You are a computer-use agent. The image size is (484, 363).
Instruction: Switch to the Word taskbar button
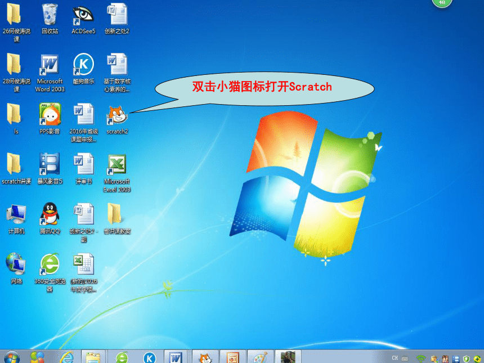(x=176, y=357)
